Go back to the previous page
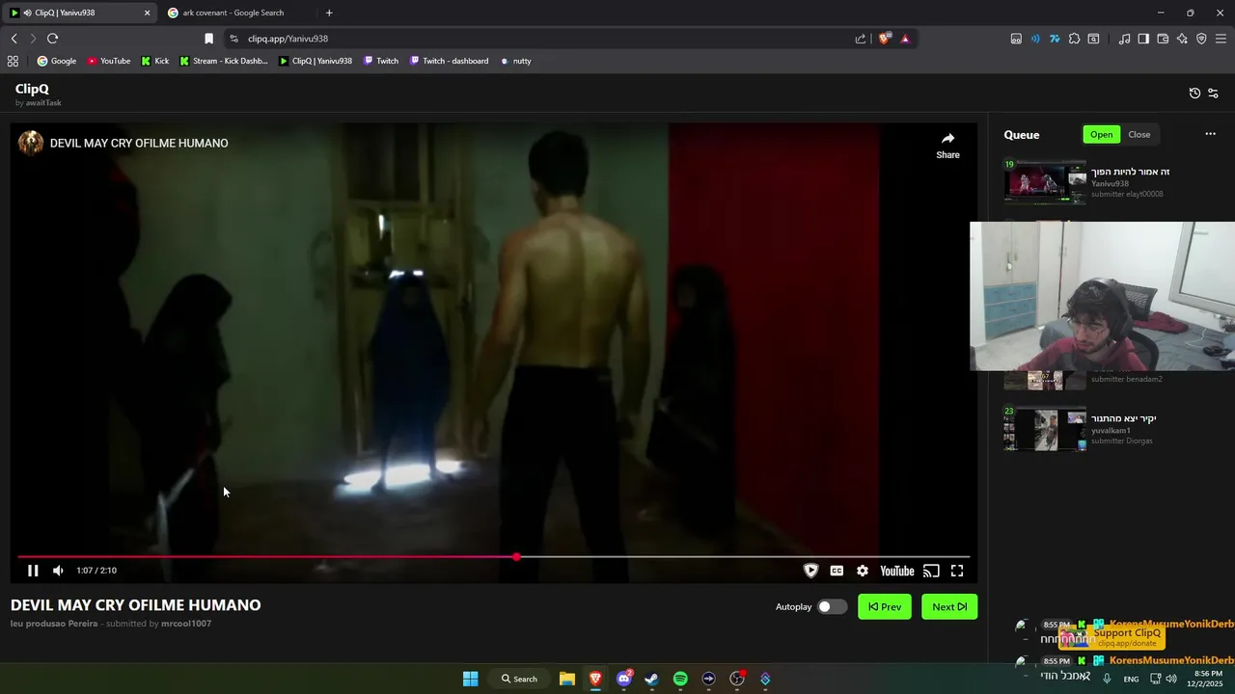Image resolution: width=1235 pixels, height=694 pixels. coord(14,39)
